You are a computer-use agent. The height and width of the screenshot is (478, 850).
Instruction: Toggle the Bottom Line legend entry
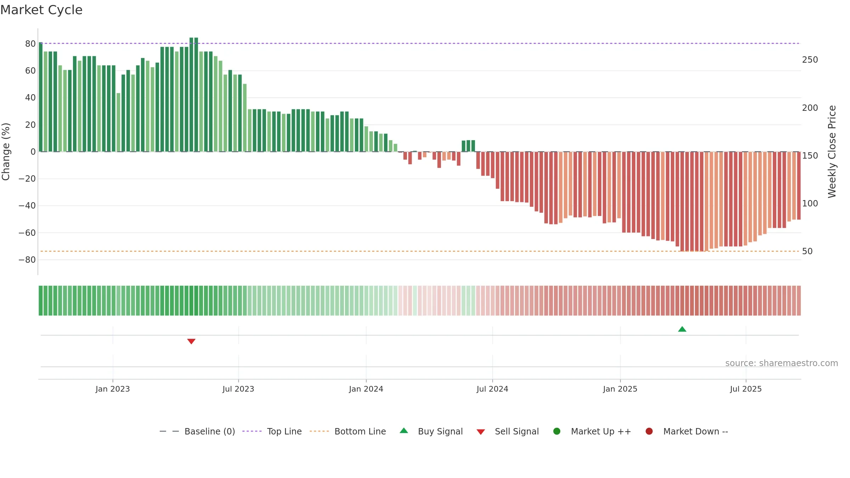(348, 431)
